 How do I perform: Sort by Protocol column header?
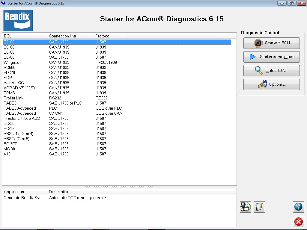click(x=110, y=36)
